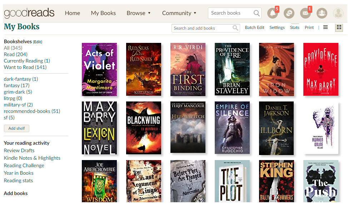
Task: Click the Print link
Action: (309, 28)
